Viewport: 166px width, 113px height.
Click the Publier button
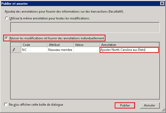click(x=125, y=105)
